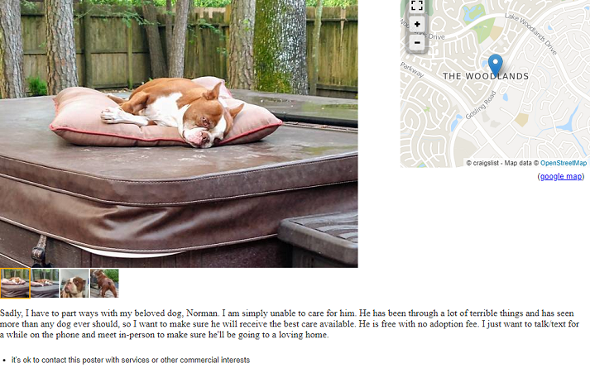
Task: Open the google map link
Action: (561, 176)
